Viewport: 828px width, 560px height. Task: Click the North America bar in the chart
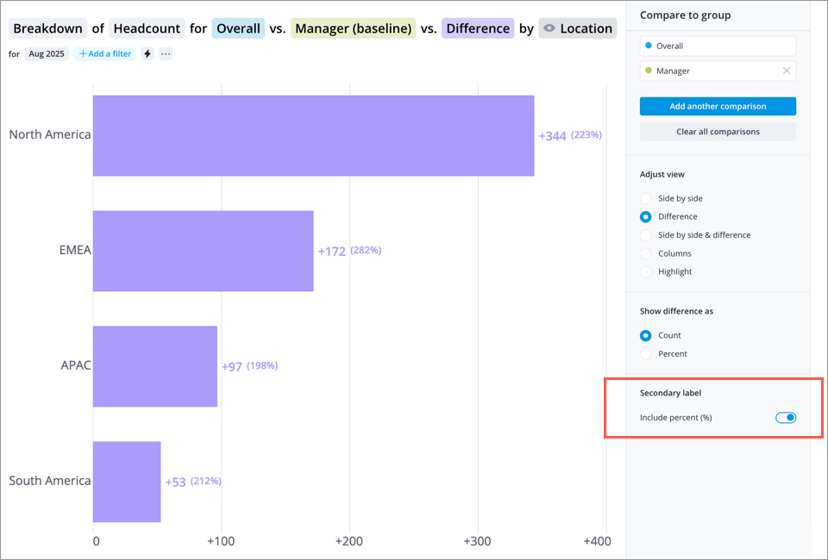tap(313, 135)
